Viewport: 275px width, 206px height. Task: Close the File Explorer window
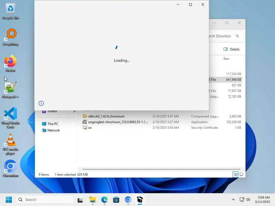239,23
